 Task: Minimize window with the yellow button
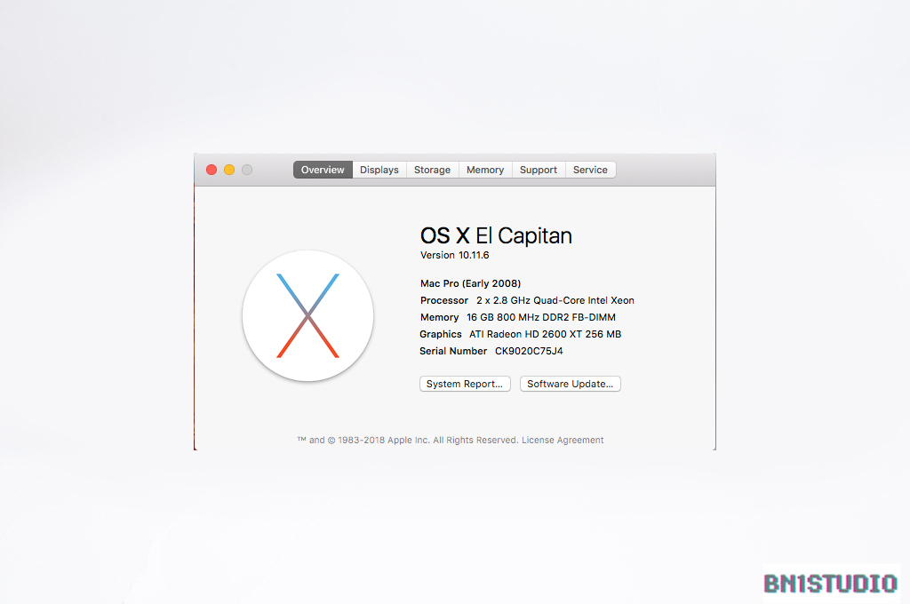tap(229, 170)
